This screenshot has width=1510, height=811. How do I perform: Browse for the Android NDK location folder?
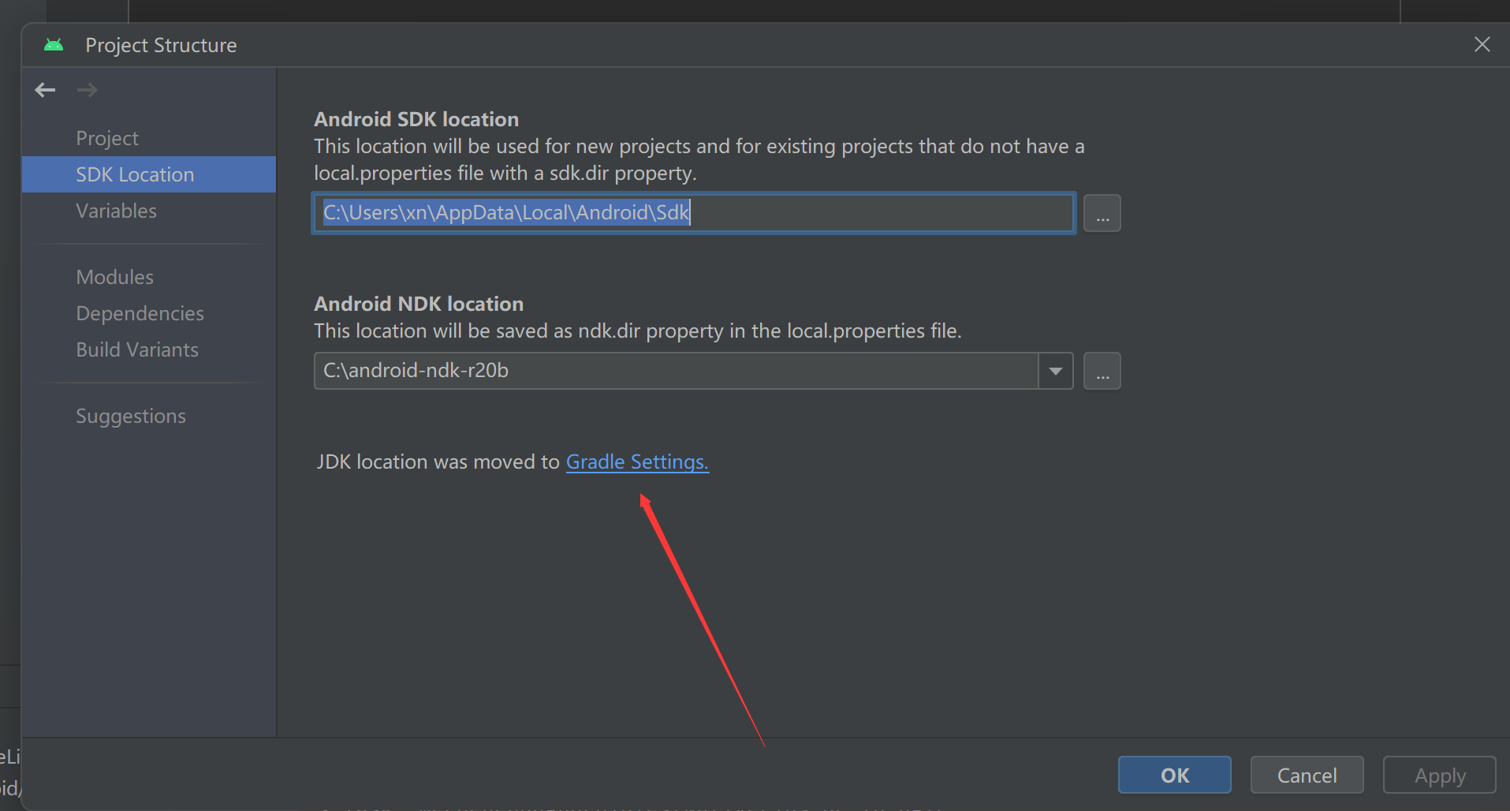point(1102,371)
